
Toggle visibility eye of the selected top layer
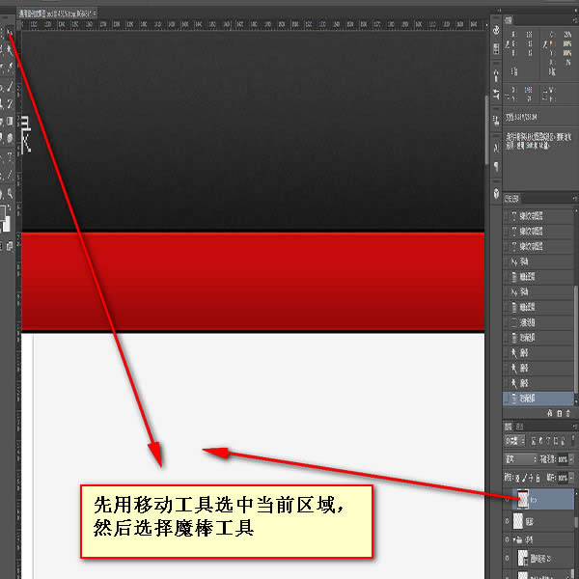[508, 500]
